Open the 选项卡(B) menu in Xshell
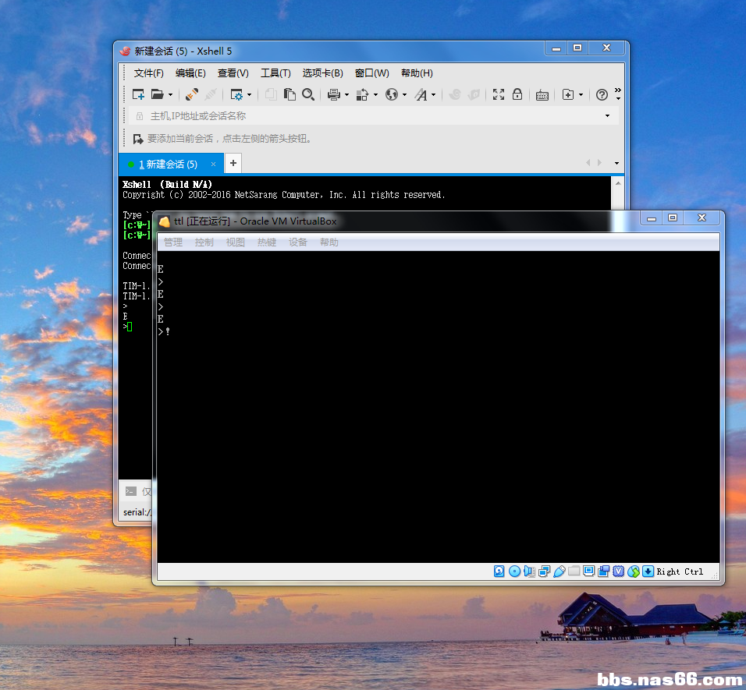 [x=322, y=73]
